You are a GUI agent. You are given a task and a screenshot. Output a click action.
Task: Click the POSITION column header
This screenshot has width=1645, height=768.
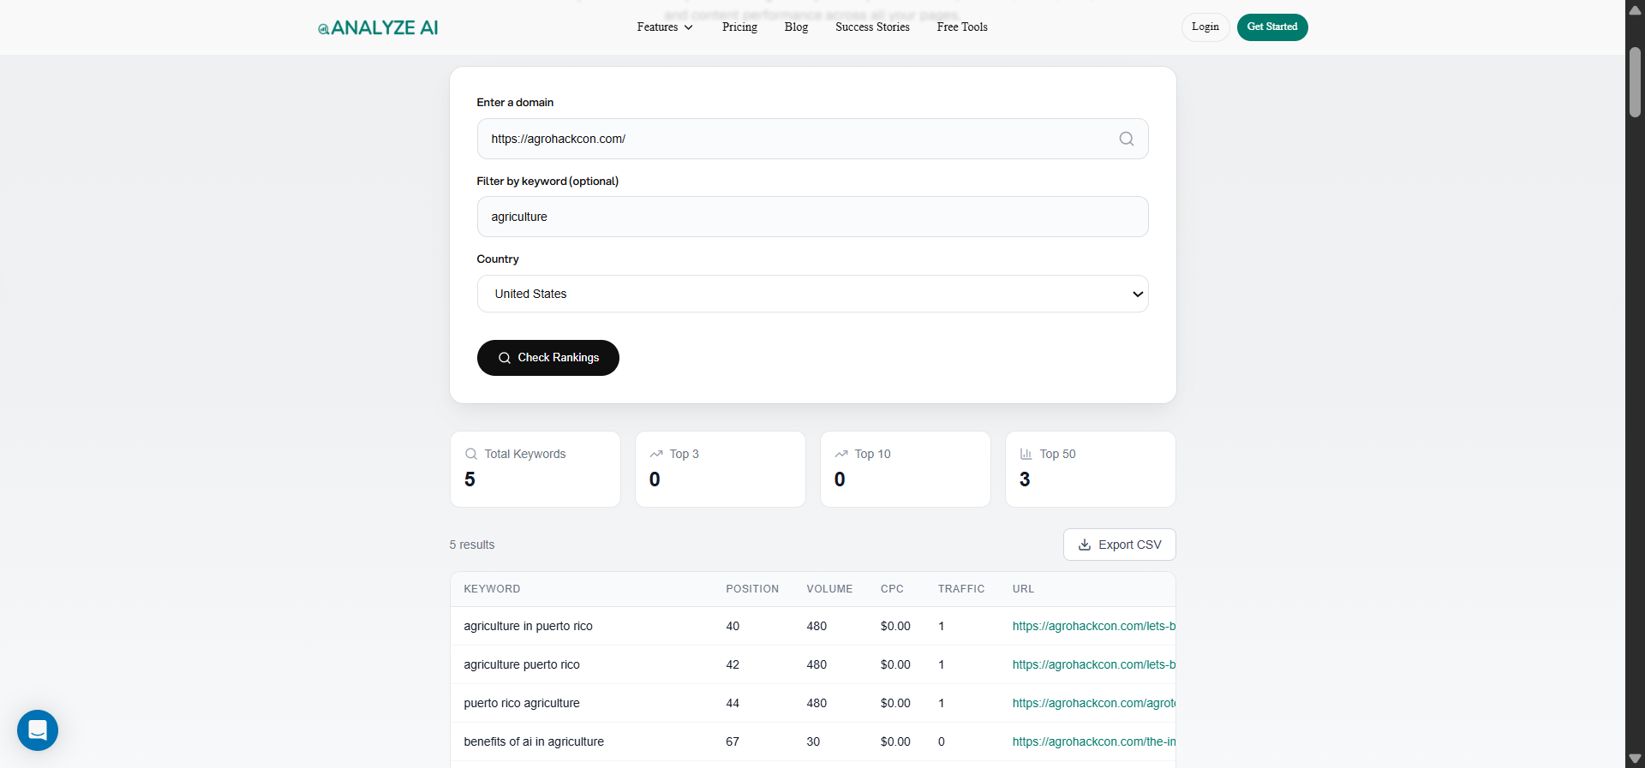tap(752, 589)
